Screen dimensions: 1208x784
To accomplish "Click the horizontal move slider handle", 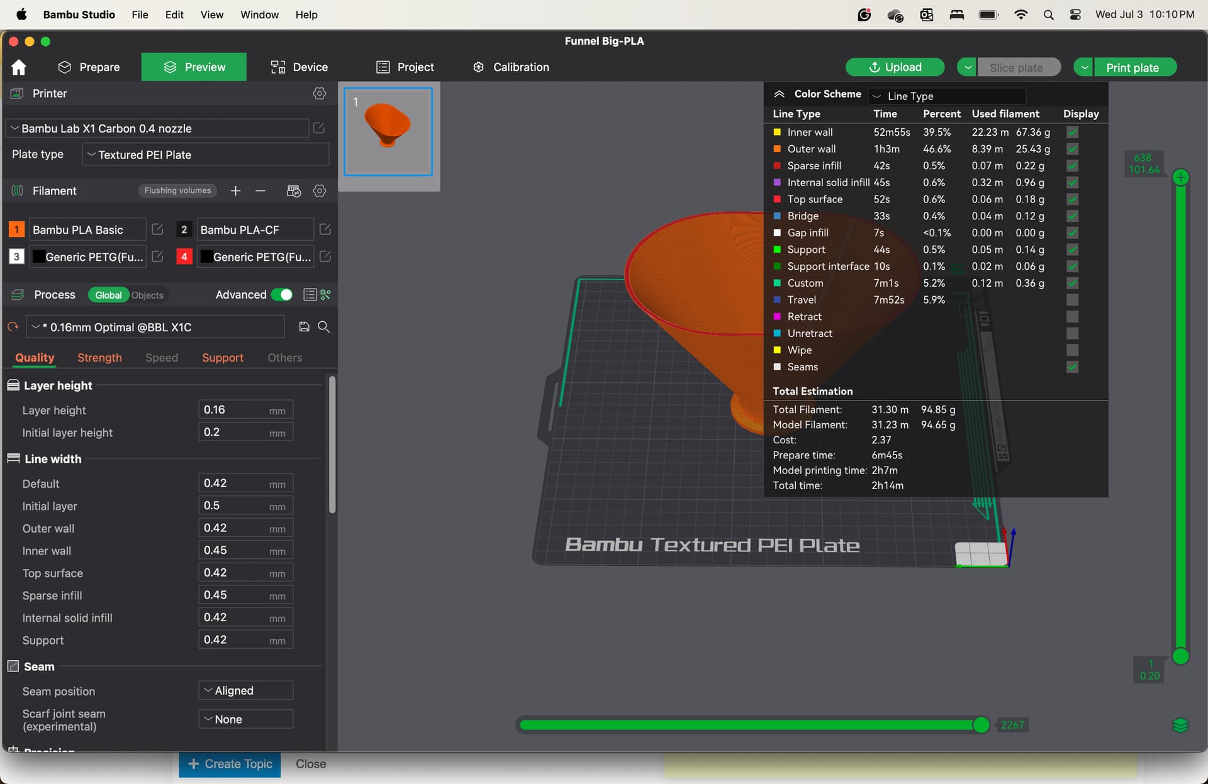I will click(981, 725).
